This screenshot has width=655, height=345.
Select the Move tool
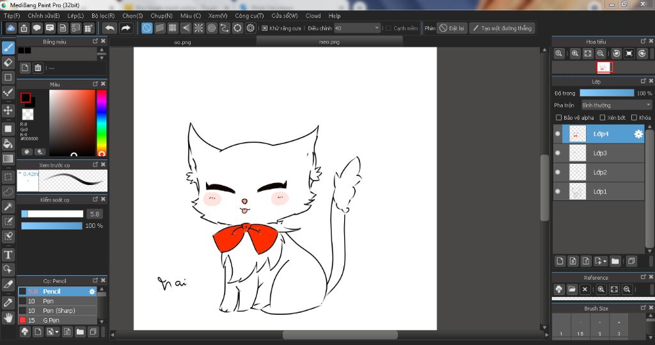[8, 110]
